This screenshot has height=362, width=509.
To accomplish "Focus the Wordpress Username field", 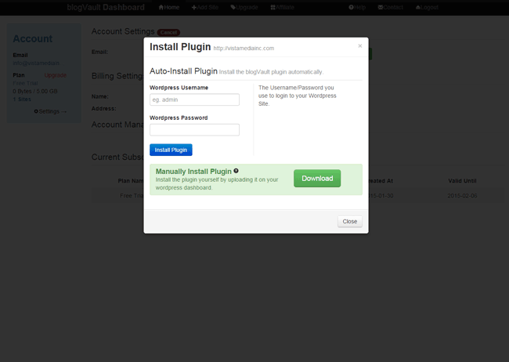I will click(x=194, y=100).
